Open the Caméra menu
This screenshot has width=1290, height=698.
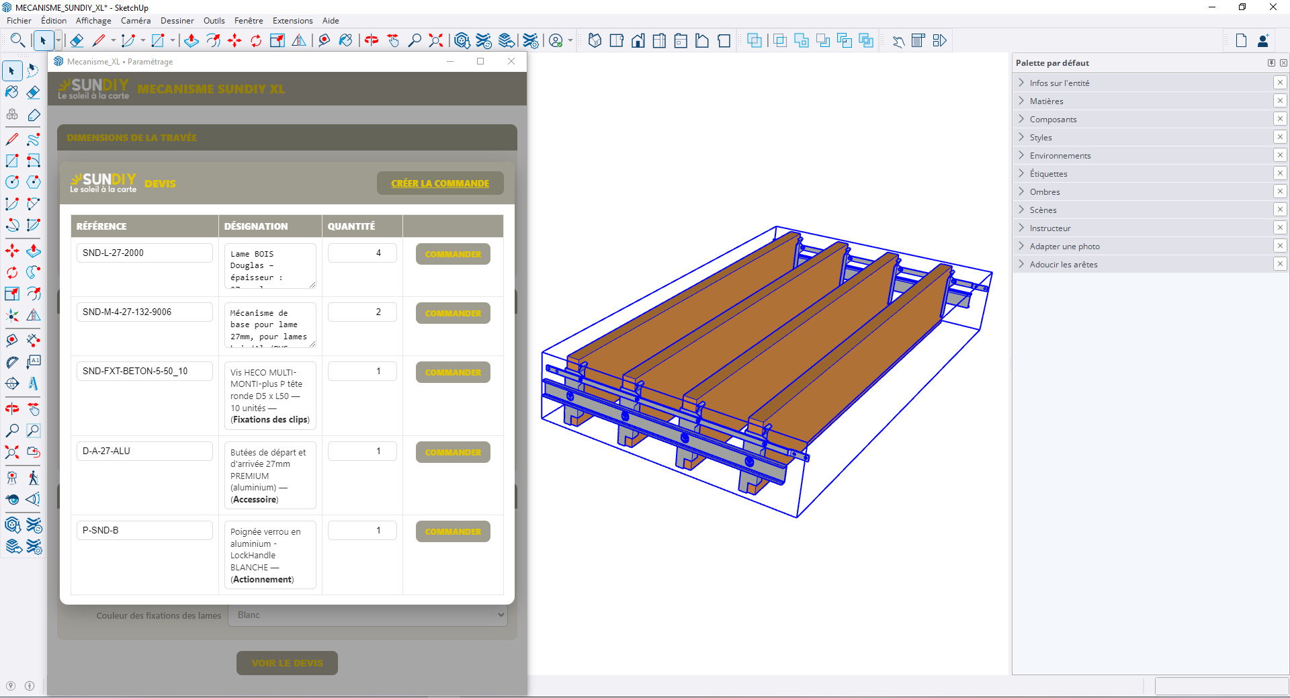[135, 21]
